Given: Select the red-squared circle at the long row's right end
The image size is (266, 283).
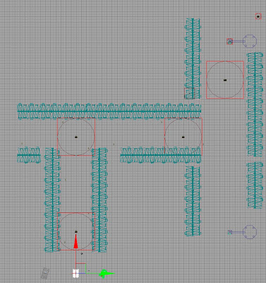Looking at the screenshot, I should pos(183,137).
